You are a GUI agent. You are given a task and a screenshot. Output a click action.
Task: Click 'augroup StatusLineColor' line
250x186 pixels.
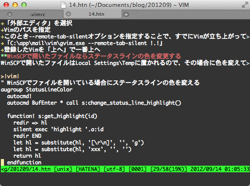(37, 90)
